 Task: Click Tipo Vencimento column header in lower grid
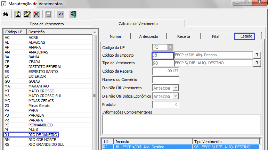click(226, 142)
